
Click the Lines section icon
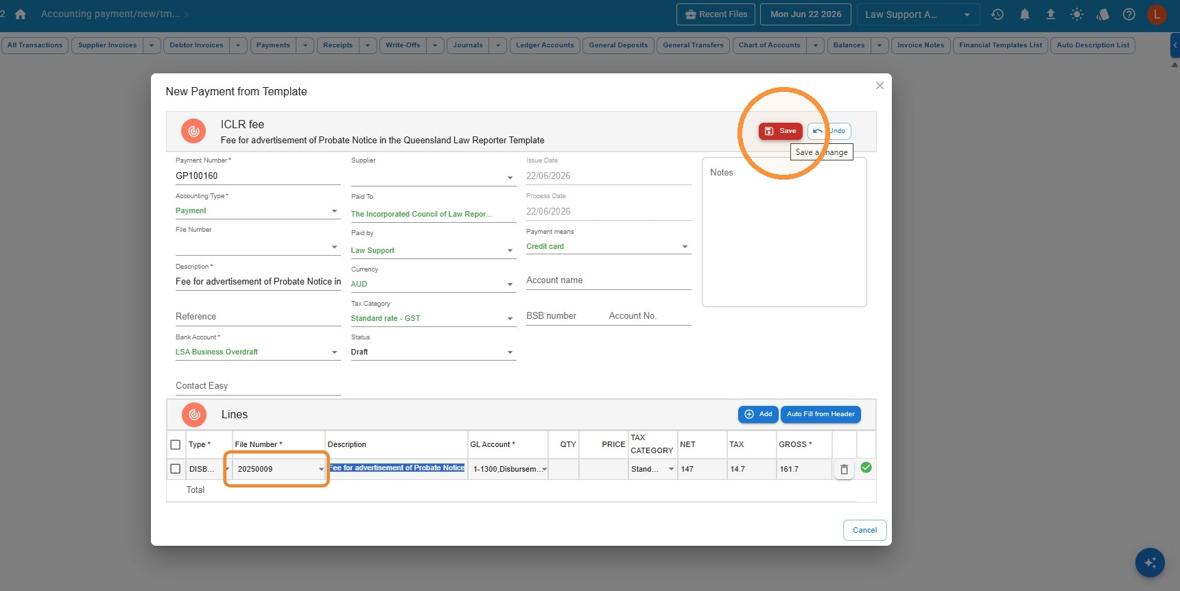[194, 415]
